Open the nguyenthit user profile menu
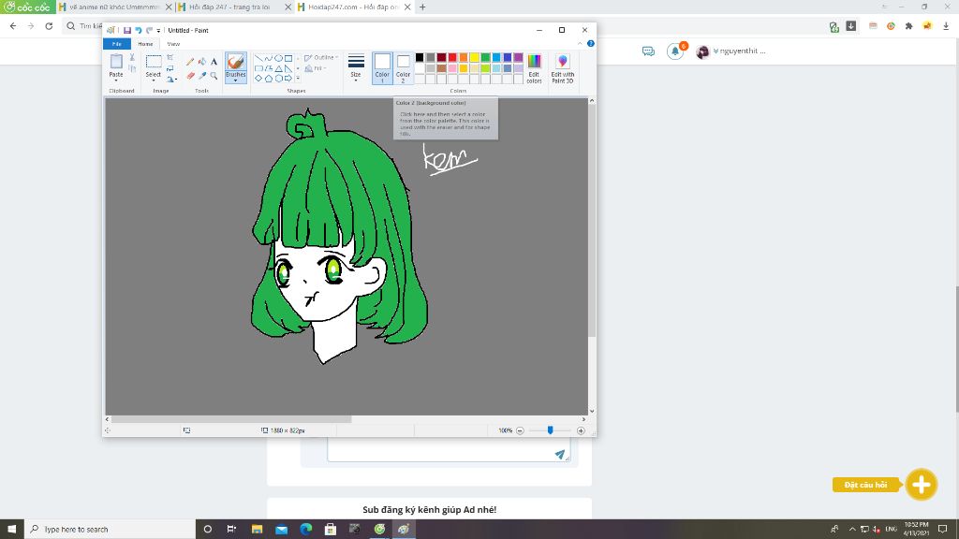Screen dimensions: 959x539 tap(730, 51)
